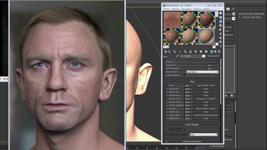The height and width of the screenshot is (150, 267).
Task: Click the prepass fileName browse button
Action: coord(217,75)
